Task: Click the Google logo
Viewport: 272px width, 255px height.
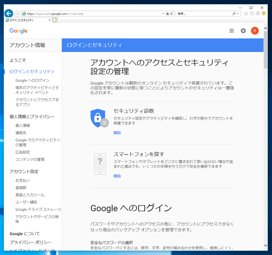Action: pyautogui.click(x=19, y=31)
